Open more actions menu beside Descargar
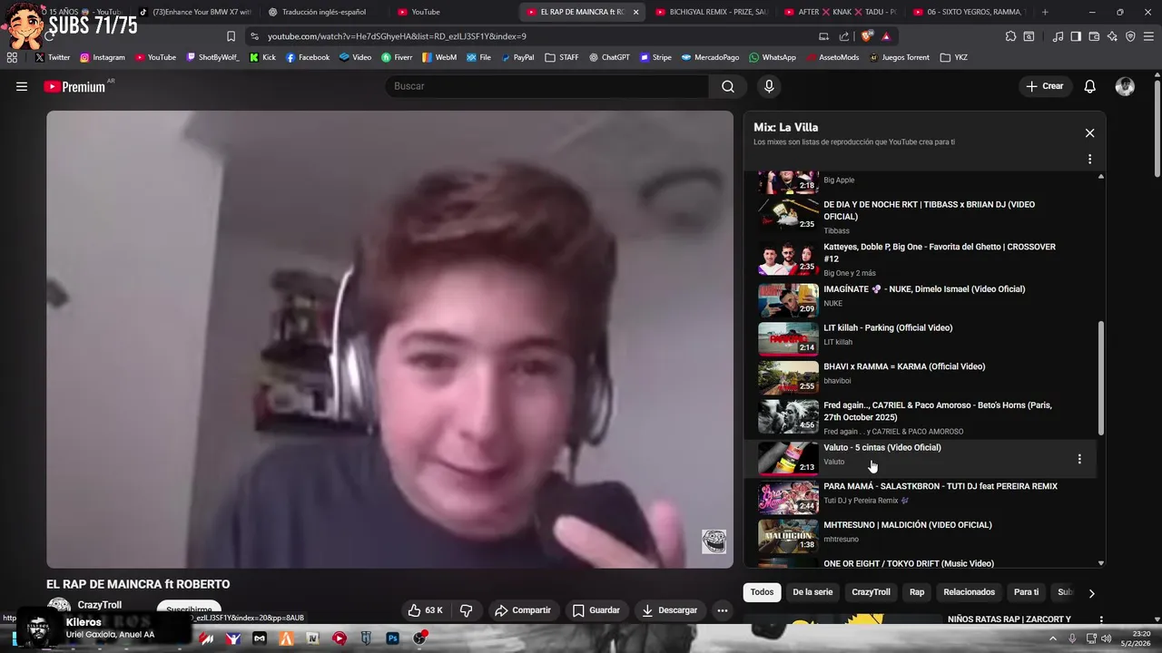 point(723,610)
